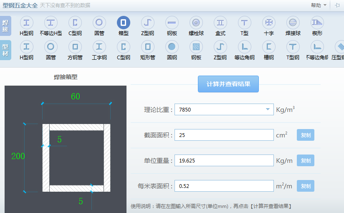Image resolution: width=344 pixels, height=213 pixels.
Task: Pick the 等边角钢 profile icon
Action: click(x=244, y=47)
